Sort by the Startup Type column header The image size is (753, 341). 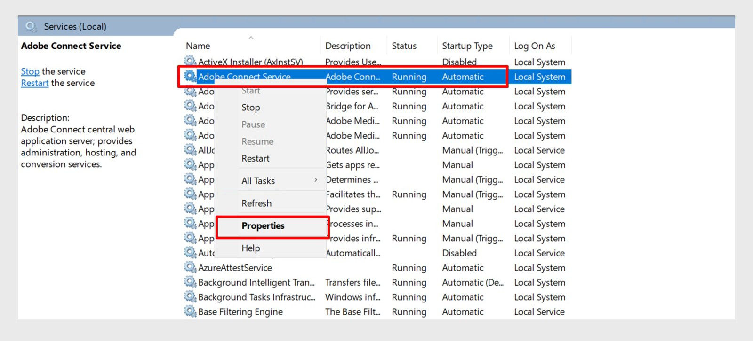(x=467, y=46)
